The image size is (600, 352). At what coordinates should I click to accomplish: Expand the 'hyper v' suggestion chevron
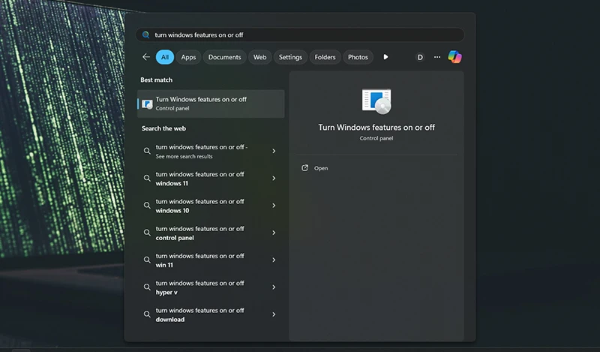pyautogui.click(x=274, y=287)
